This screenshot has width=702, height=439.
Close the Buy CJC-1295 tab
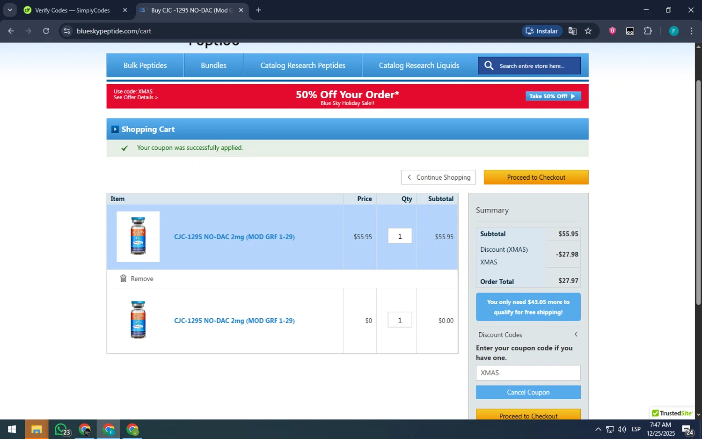coord(241,10)
